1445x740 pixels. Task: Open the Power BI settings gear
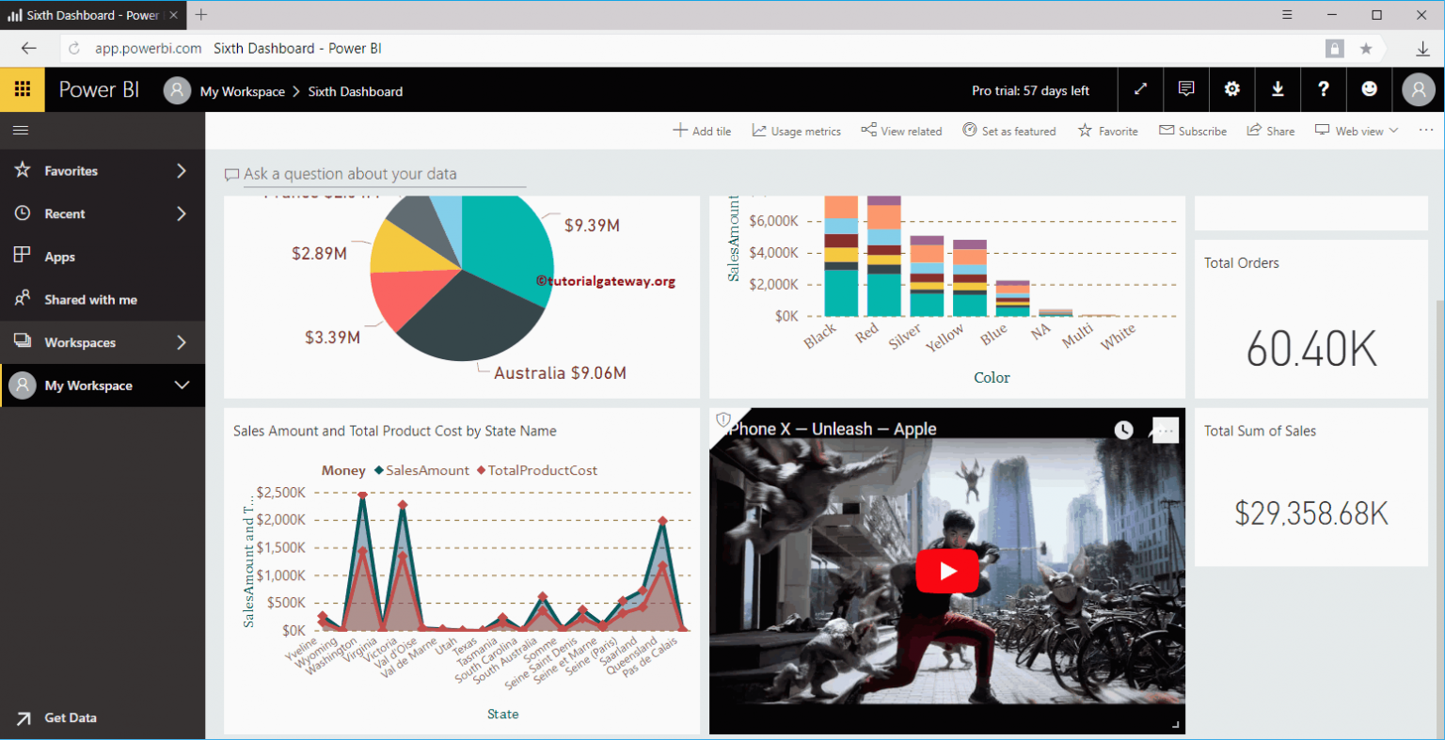pyautogui.click(x=1231, y=89)
